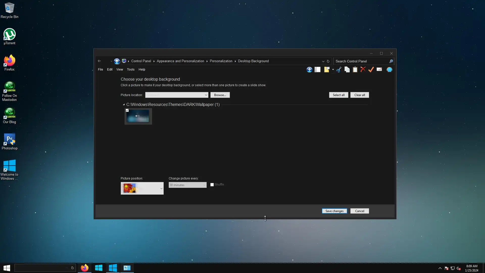Click the envelope Email toolbar icon
The width and height of the screenshot is (485, 273).
[x=379, y=70]
